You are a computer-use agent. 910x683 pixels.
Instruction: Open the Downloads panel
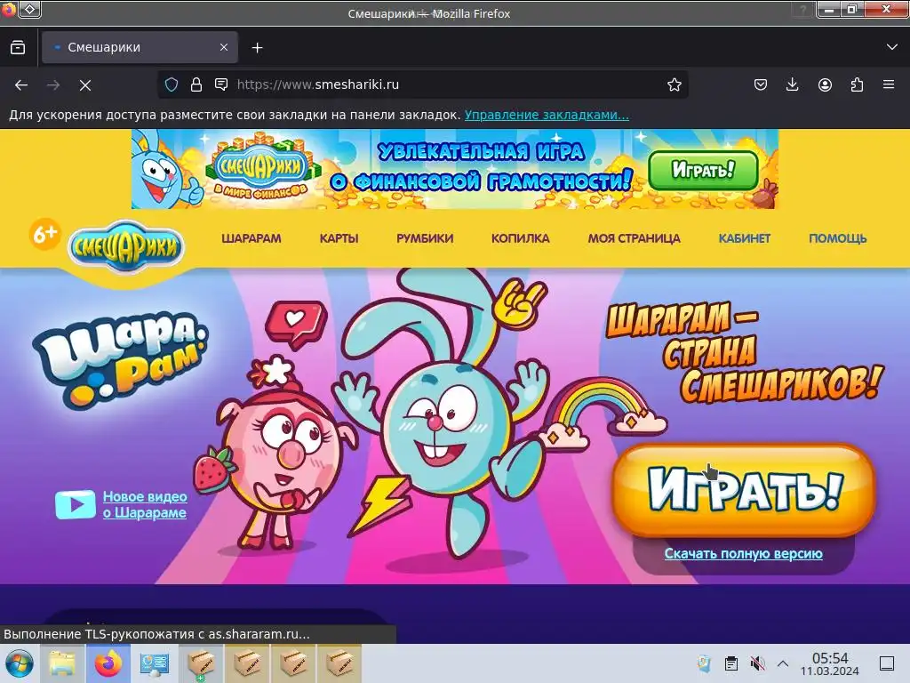point(792,84)
